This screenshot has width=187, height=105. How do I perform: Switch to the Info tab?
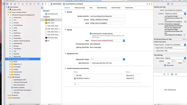coord(91,8)
